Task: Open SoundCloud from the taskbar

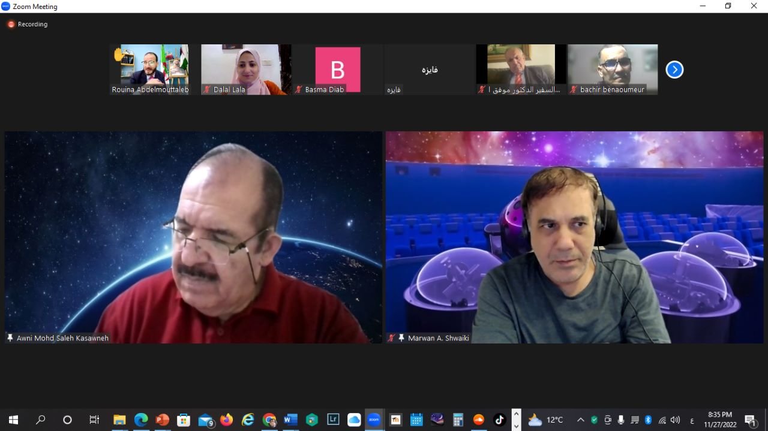Action: click(479, 420)
